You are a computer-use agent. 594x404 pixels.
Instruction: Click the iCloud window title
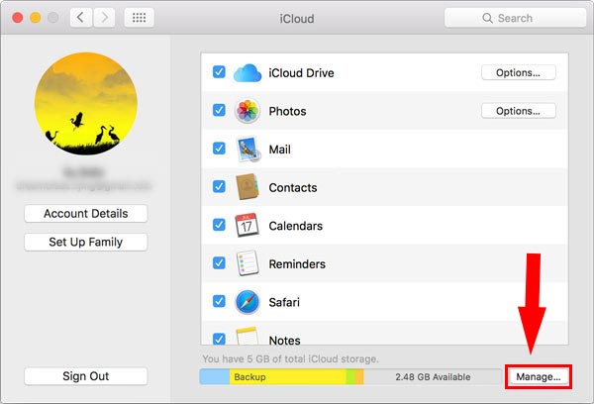(297, 18)
